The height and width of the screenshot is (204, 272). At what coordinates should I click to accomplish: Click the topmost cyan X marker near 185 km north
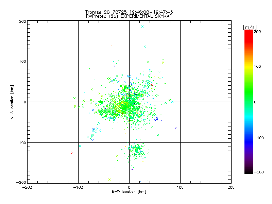click(x=142, y=27)
